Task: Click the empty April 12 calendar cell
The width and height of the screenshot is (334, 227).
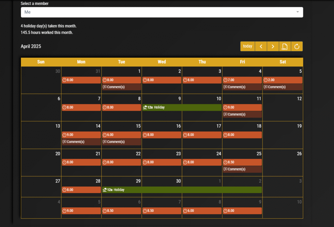Action: click(x=282, y=107)
